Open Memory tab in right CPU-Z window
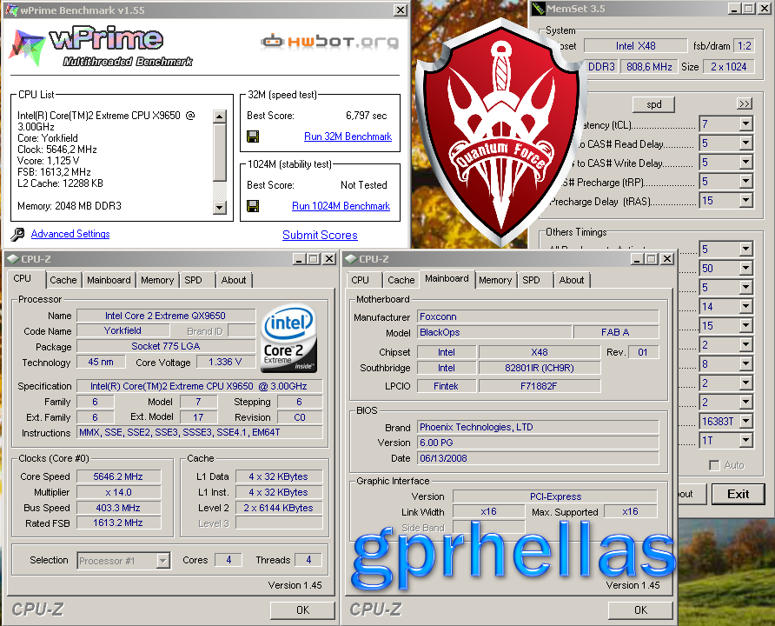 point(495,280)
